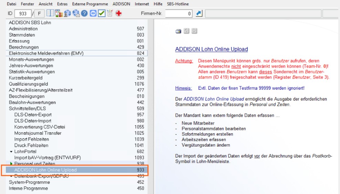This screenshot has width=340, height=194.
Task: Click into the Firmen-Nr. input field
Action: click(179, 14)
